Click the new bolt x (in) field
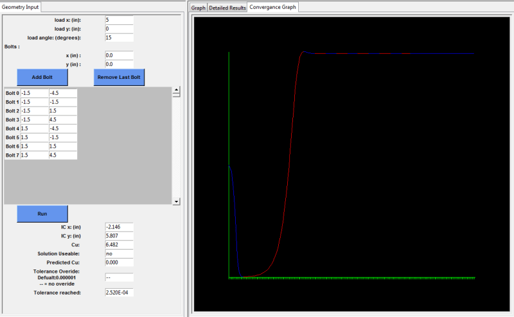This screenshot has height=317, width=514. [x=119, y=55]
